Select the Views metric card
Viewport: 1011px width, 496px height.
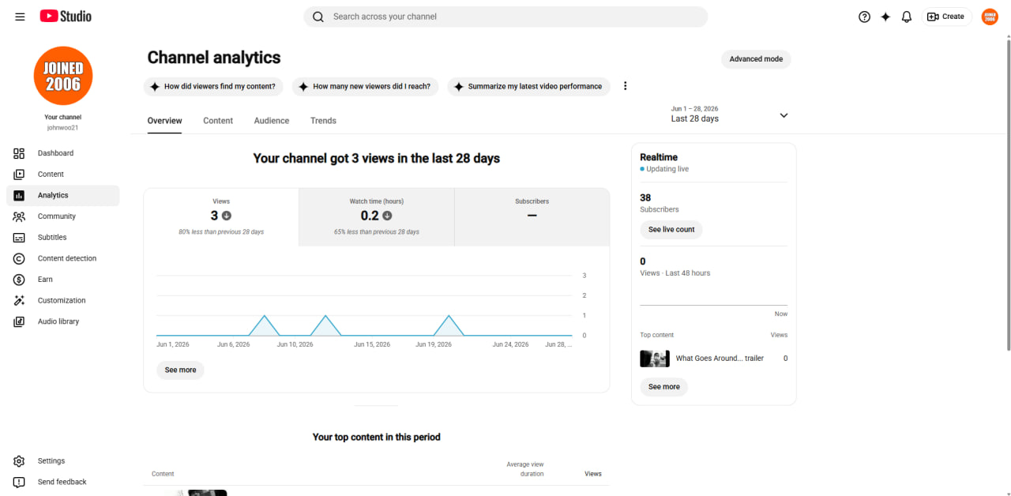(x=221, y=217)
